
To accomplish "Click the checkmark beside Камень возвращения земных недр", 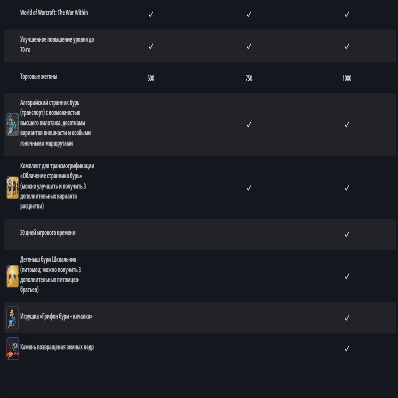I will pyautogui.click(x=347, y=349).
